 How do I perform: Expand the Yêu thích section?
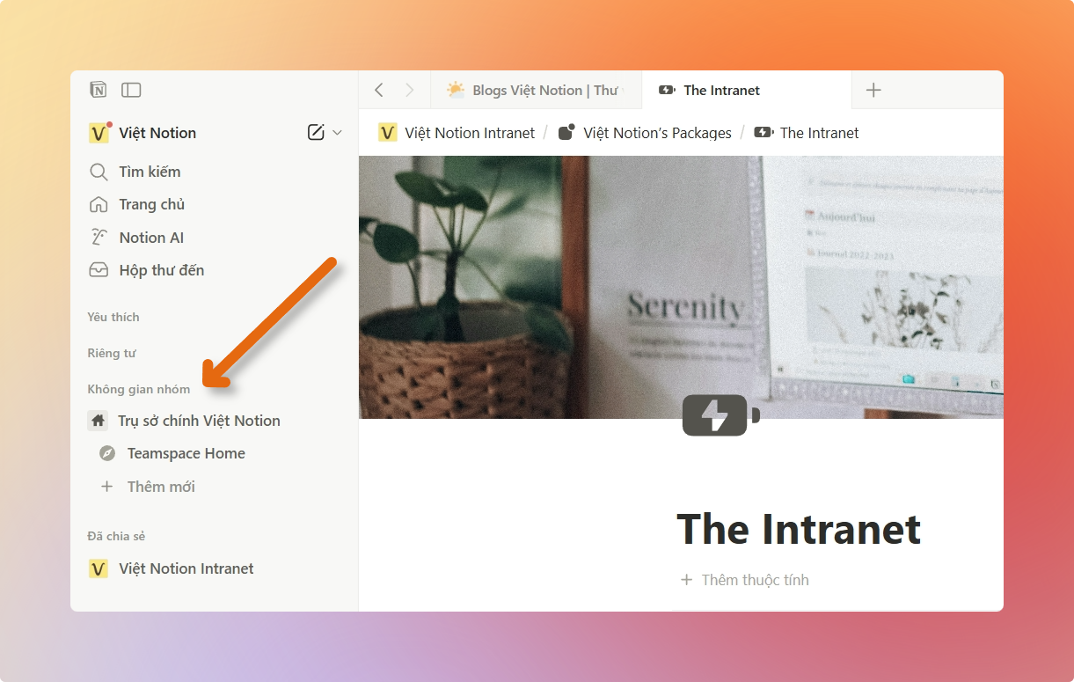pos(113,317)
